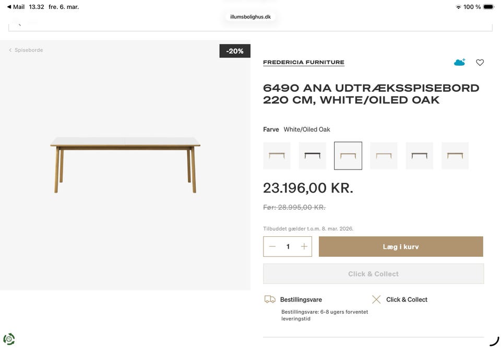Decrease quantity with the minus icon

(x=272, y=247)
